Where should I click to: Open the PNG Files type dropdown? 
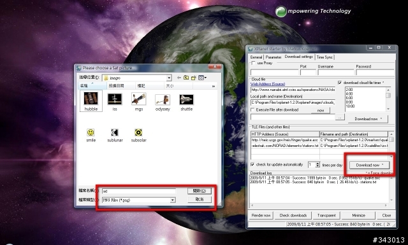(173, 200)
